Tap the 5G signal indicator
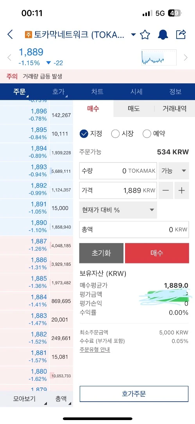Screen dimensions: 195x424 click(160, 13)
